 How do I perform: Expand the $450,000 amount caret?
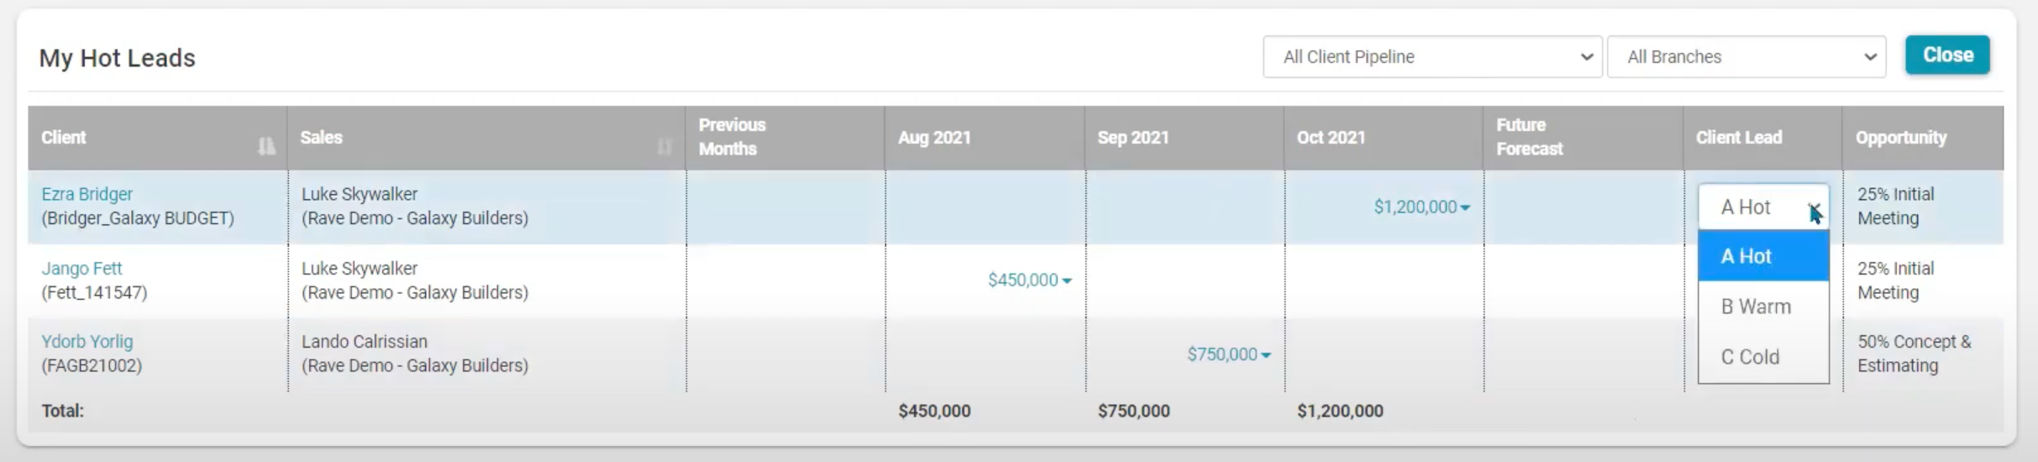pos(1067,281)
